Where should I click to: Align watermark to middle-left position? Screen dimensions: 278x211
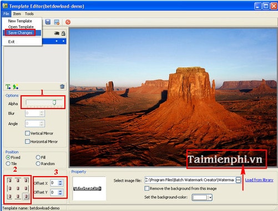(x=9, y=188)
